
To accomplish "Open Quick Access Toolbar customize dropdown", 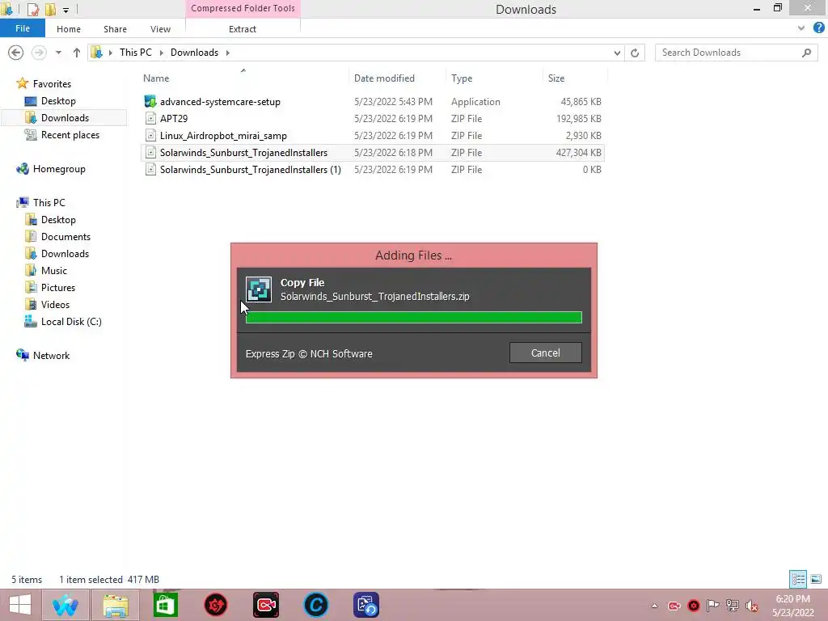I will (65, 10).
